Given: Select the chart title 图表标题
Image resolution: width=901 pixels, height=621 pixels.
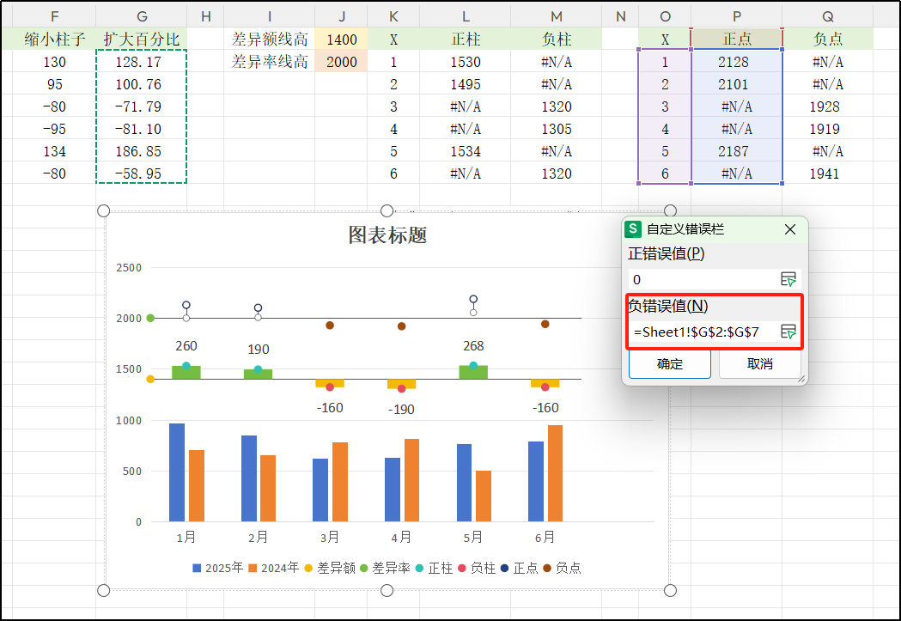Looking at the screenshot, I should [x=386, y=235].
